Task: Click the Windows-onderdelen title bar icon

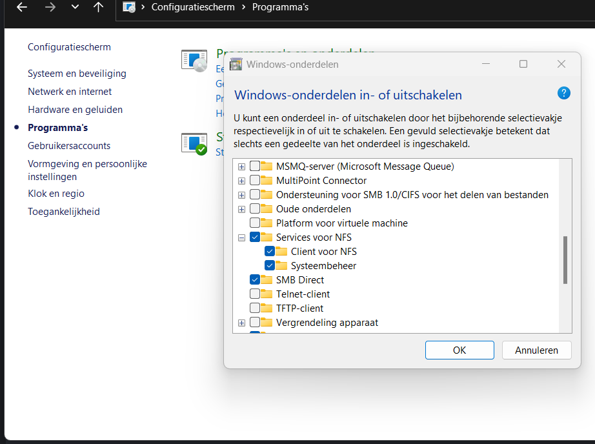Action: (x=236, y=64)
